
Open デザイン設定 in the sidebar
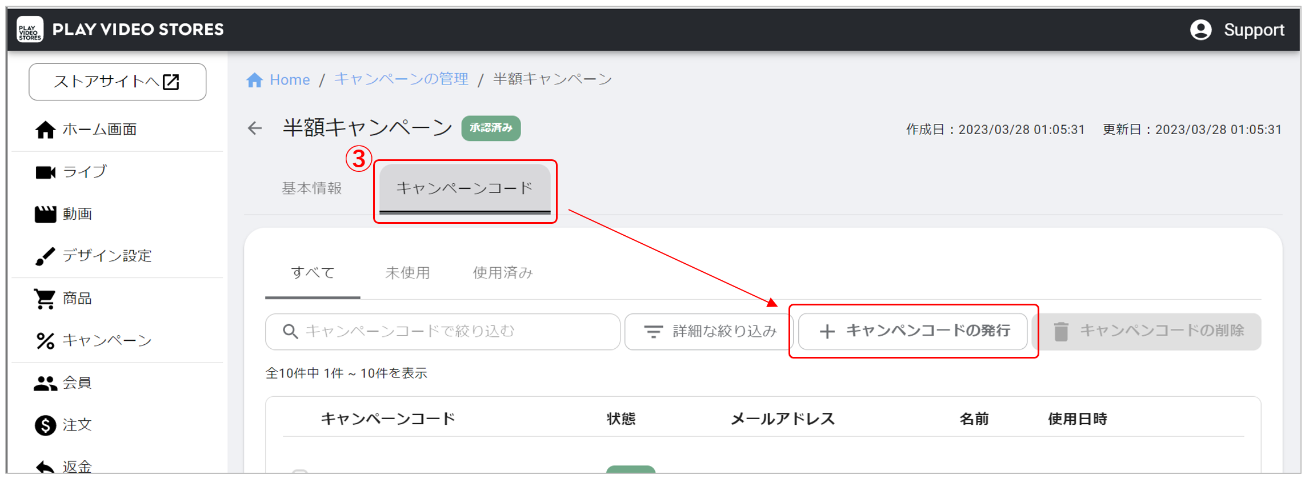click(107, 256)
